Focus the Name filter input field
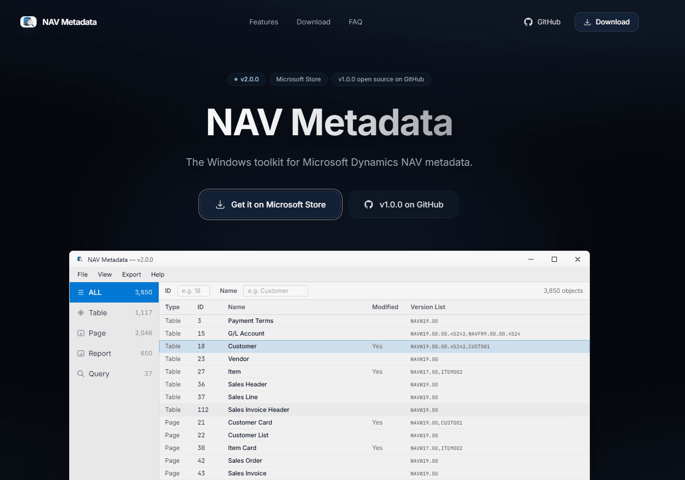The image size is (685, 480). coord(275,291)
